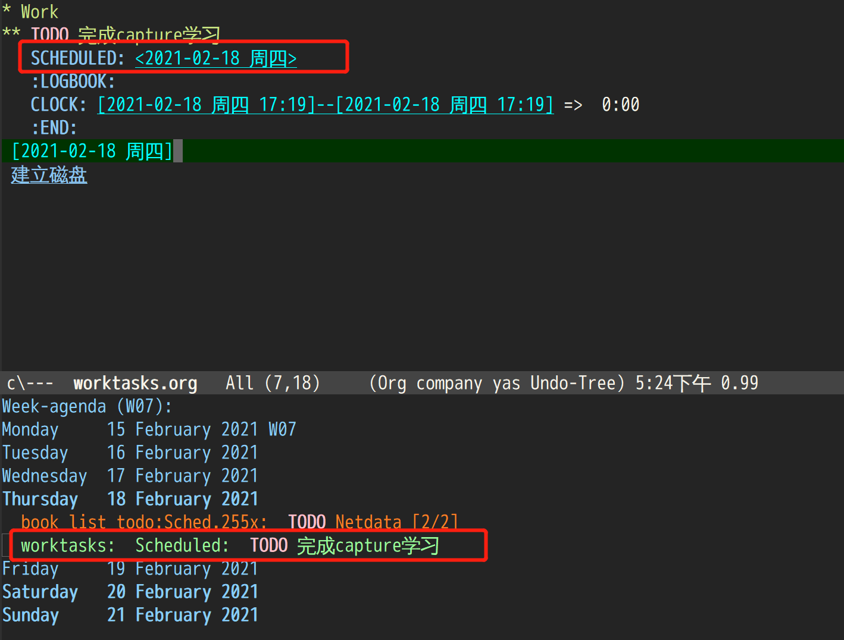The image size is (844, 640).
Task: Click the company minor mode indicator
Action: (x=449, y=383)
